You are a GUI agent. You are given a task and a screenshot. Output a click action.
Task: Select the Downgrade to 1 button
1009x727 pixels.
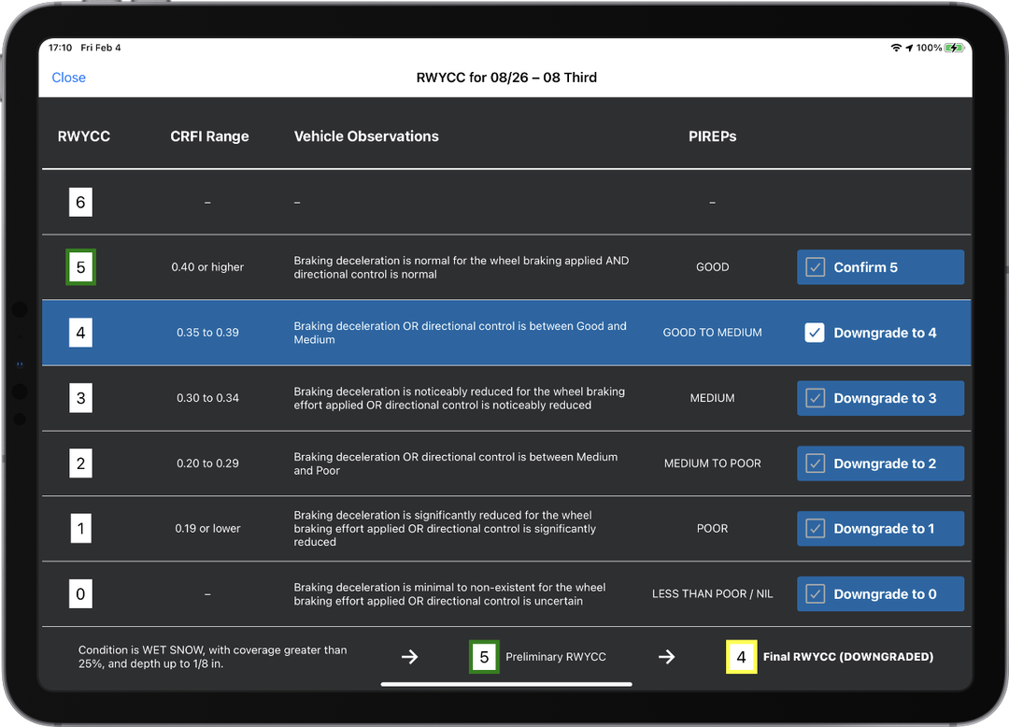point(879,529)
